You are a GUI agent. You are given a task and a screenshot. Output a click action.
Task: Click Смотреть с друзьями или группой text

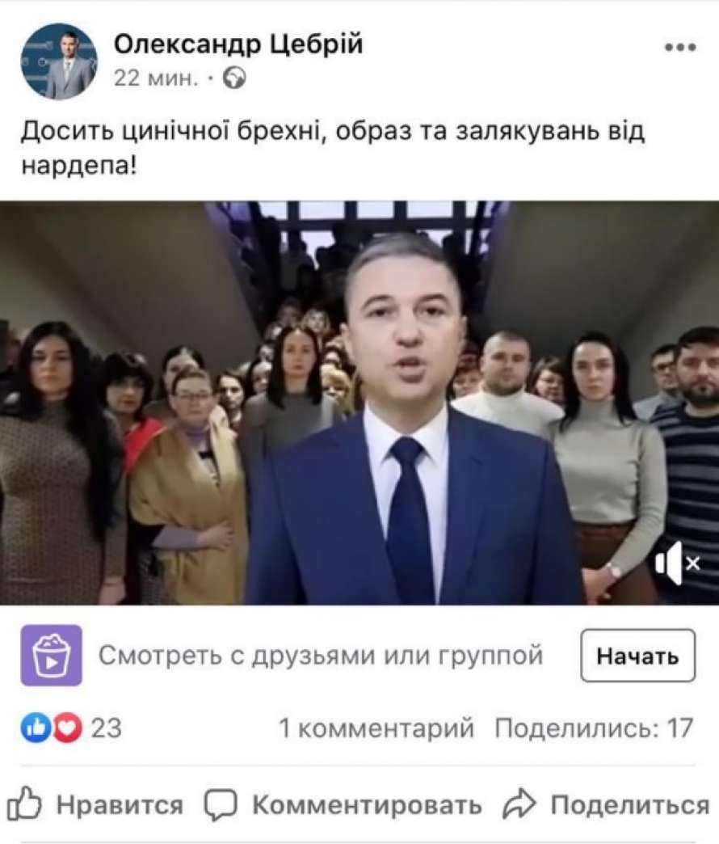click(321, 656)
